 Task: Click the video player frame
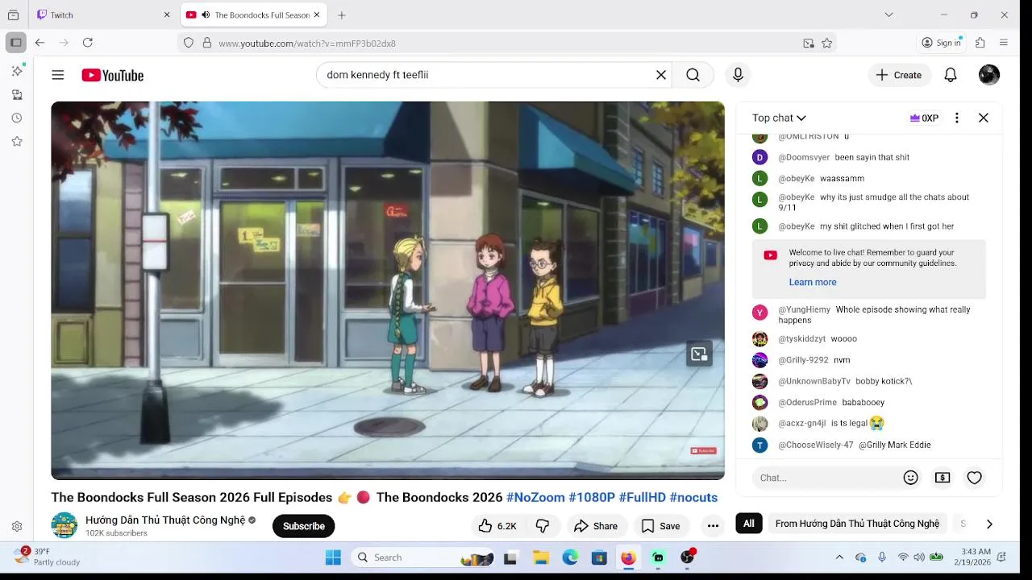[388, 290]
